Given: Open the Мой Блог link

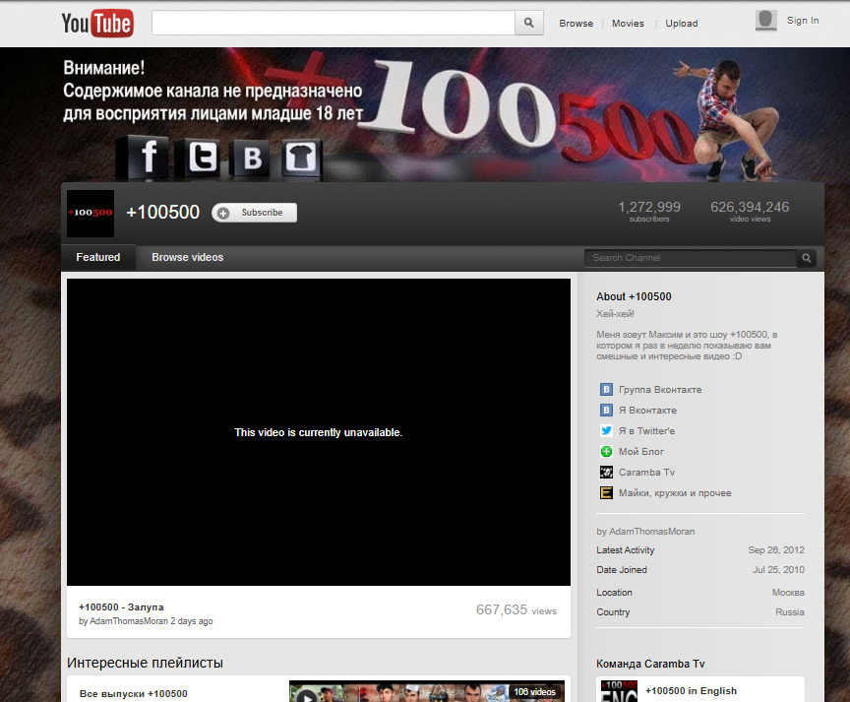Looking at the screenshot, I should (641, 451).
